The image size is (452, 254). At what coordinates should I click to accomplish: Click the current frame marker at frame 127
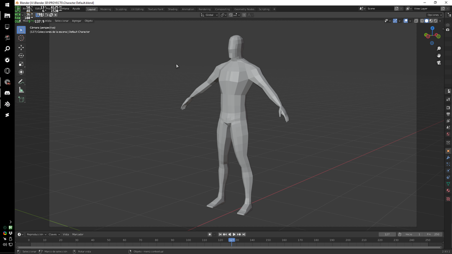click(232, 240)
